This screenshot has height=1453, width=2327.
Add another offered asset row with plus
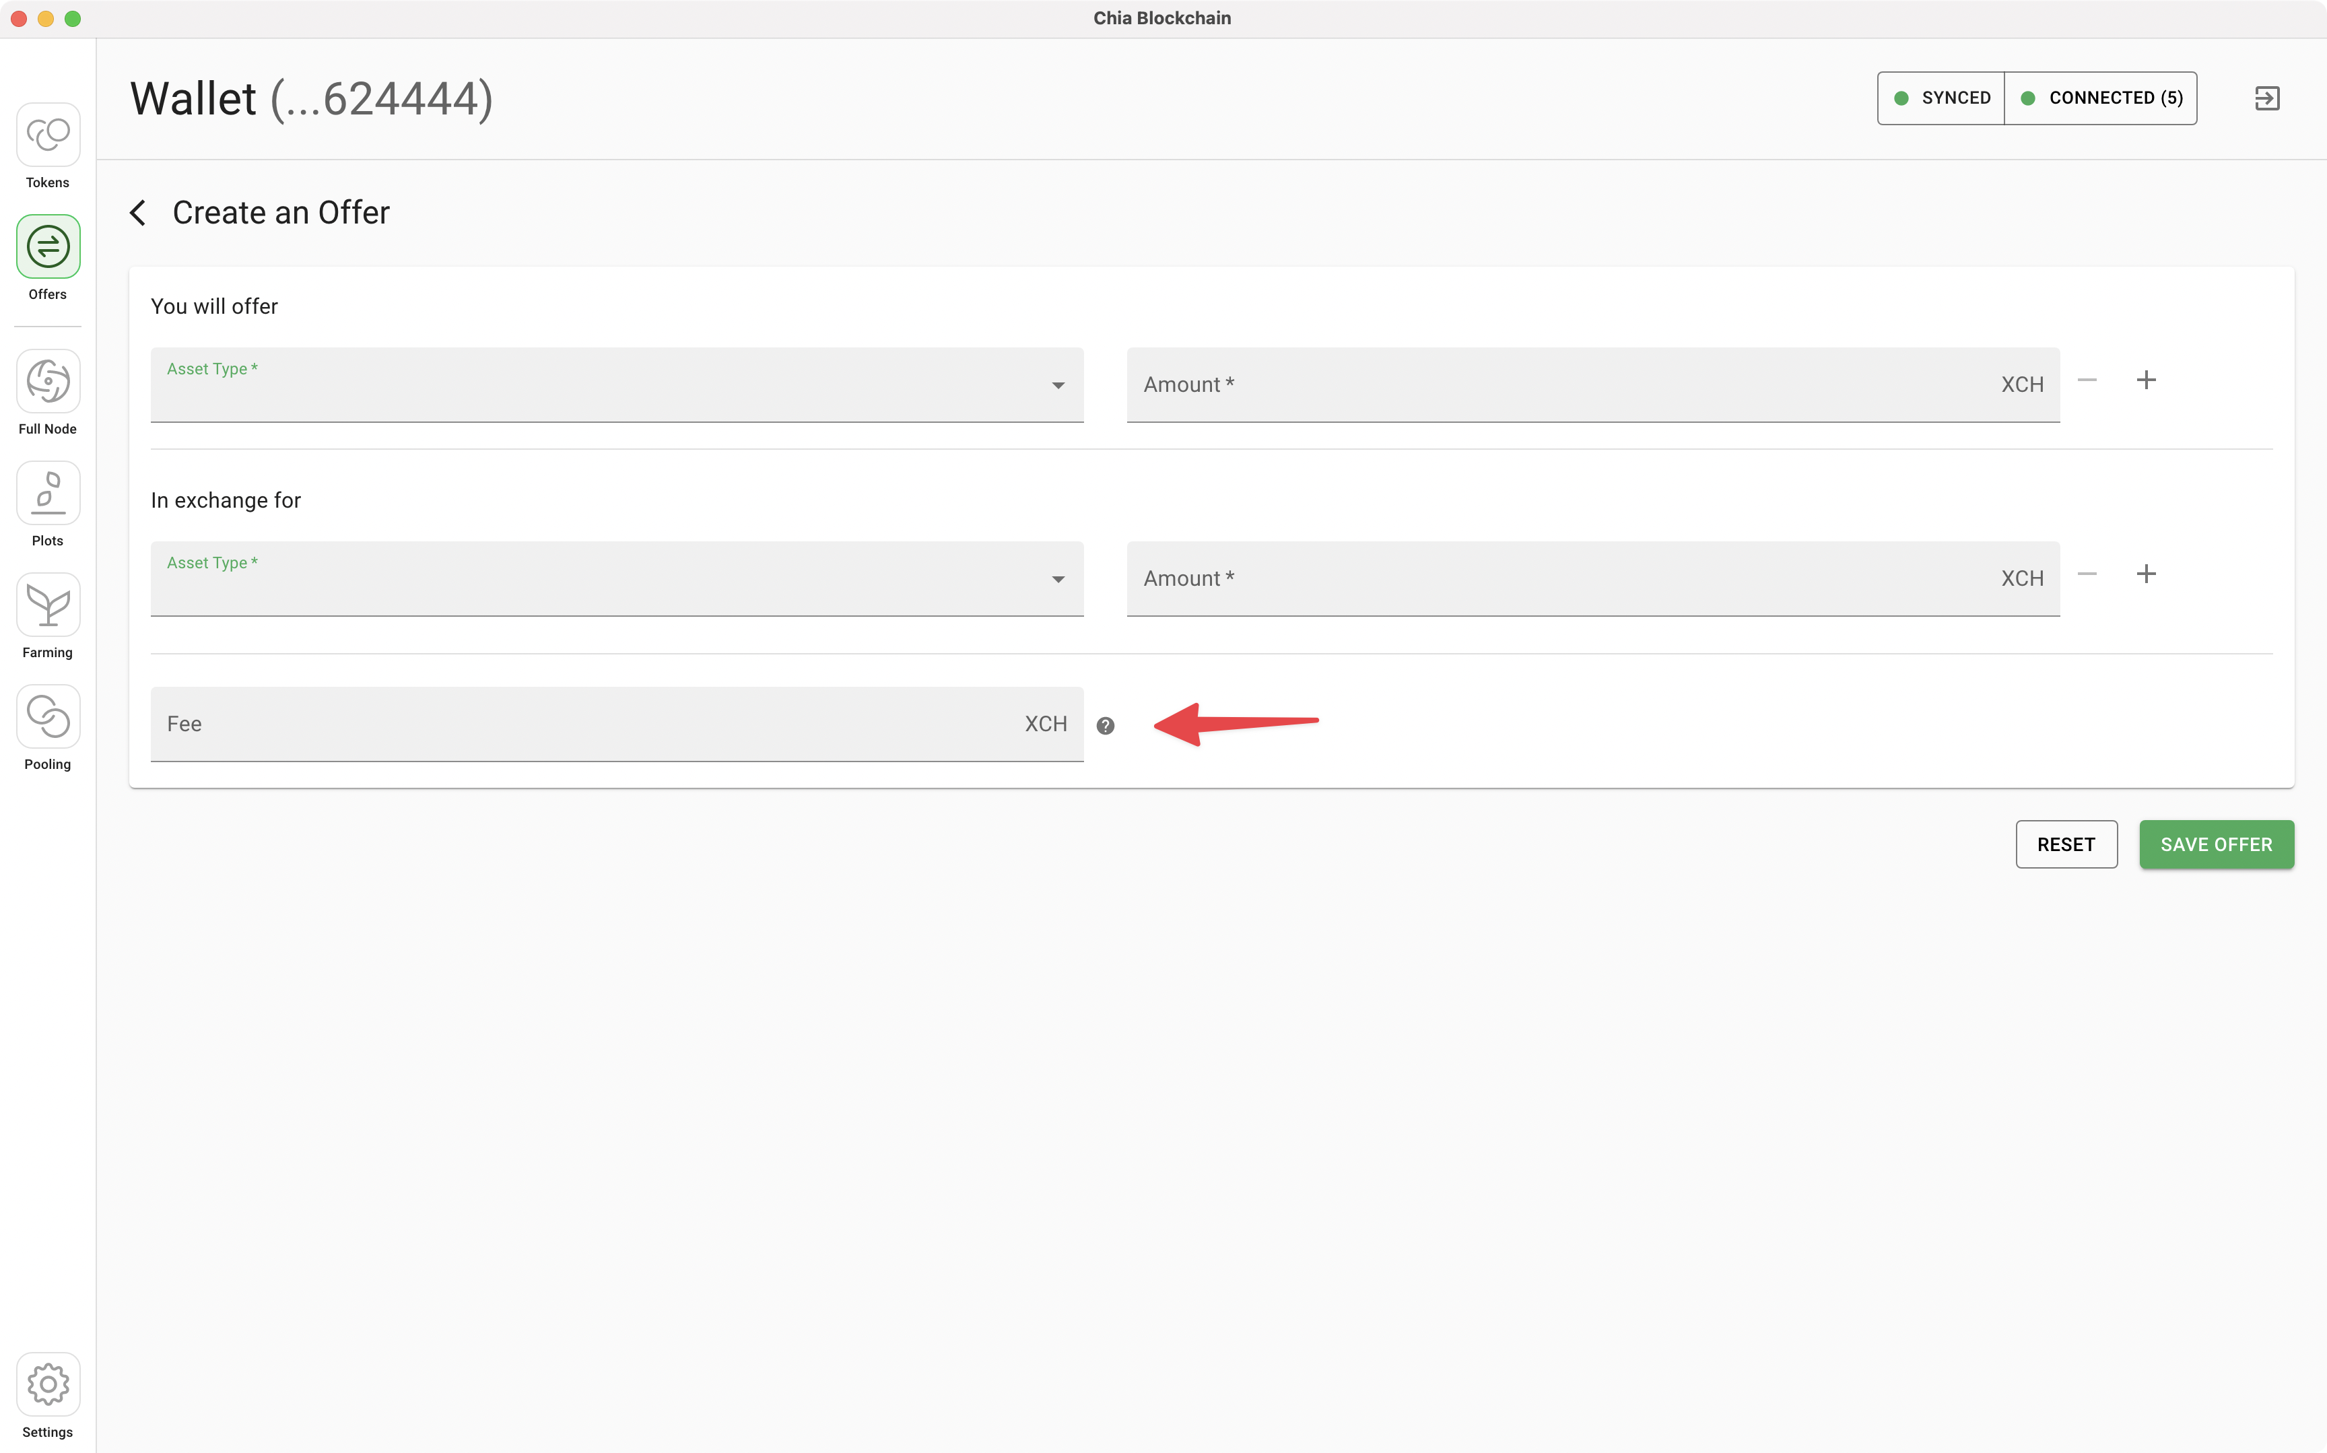(2145, 380)
